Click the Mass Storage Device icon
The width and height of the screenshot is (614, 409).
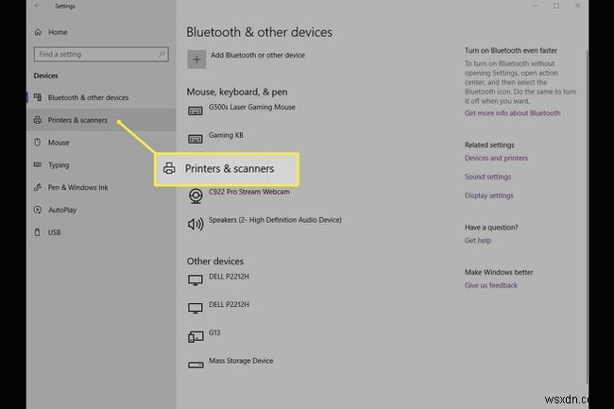tap(196, 365)
